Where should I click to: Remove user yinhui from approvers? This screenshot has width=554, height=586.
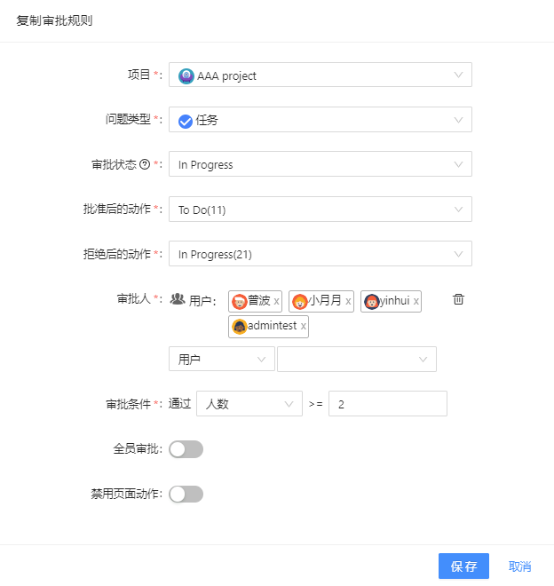[415, 302]
